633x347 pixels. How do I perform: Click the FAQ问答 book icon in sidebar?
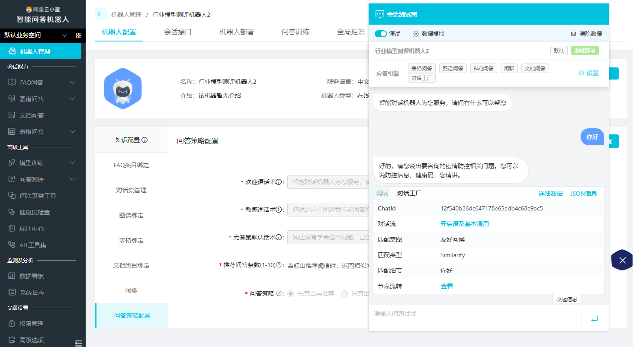12,83
